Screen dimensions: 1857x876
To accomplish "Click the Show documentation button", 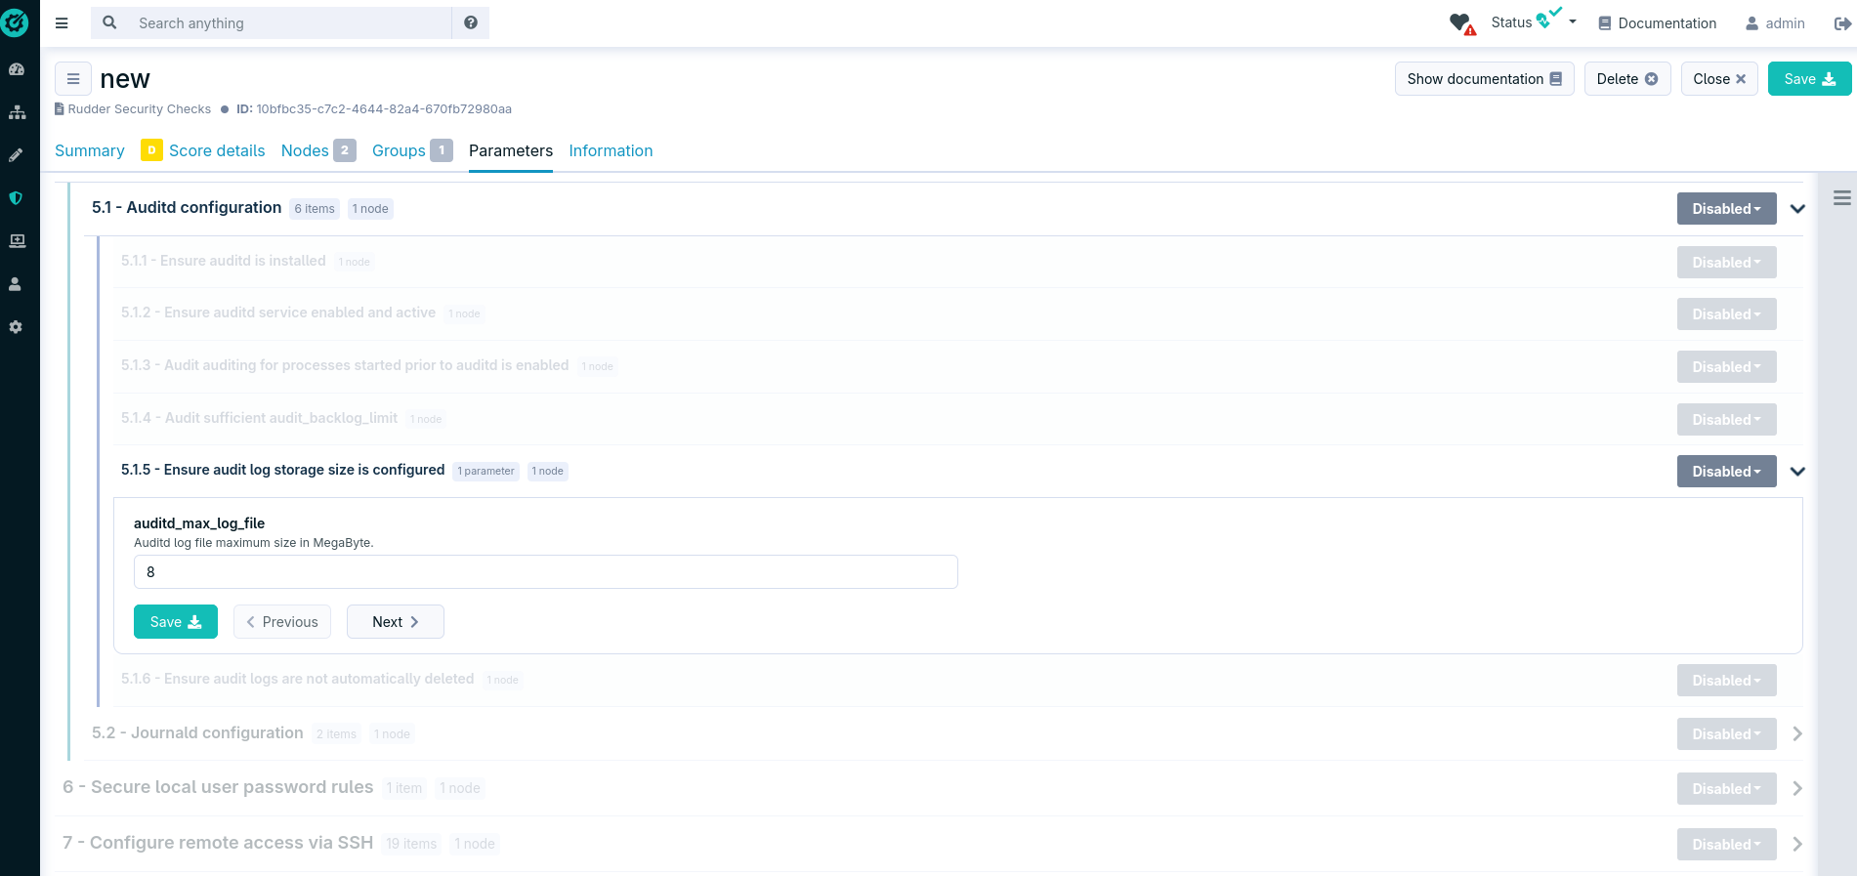I will [1483, 79].
